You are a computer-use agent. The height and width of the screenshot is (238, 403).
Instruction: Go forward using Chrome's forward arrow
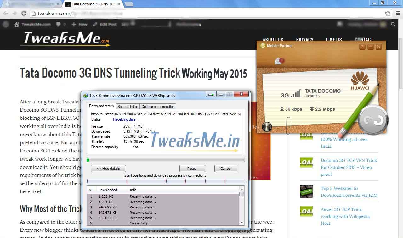coord(14,13)
